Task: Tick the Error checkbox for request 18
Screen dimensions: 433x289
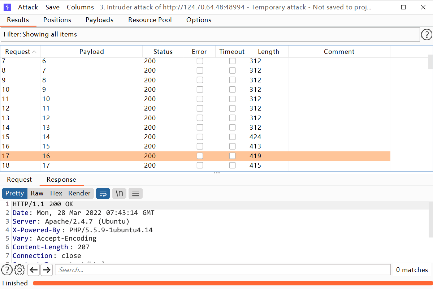Action: [200, 165]
